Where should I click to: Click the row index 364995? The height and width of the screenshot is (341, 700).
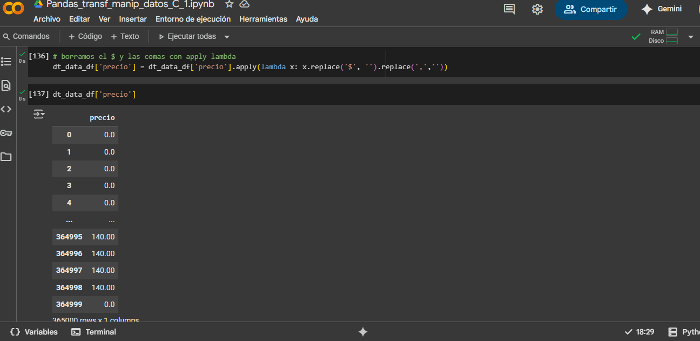[x=69, y=237]
